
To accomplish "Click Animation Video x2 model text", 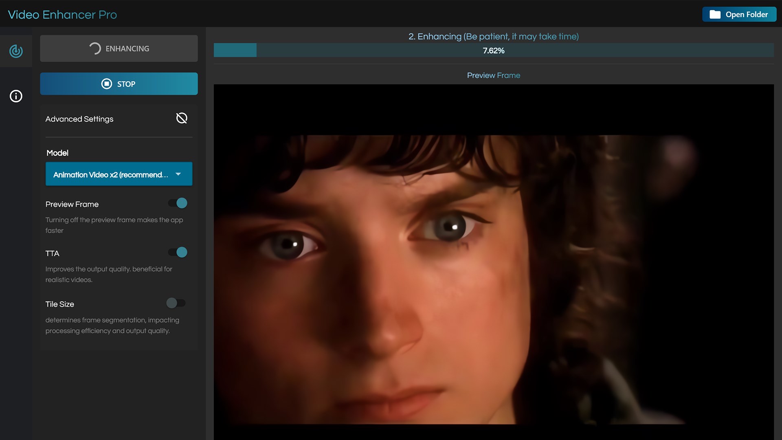I will pyautogui.click(x=110, y=175).
